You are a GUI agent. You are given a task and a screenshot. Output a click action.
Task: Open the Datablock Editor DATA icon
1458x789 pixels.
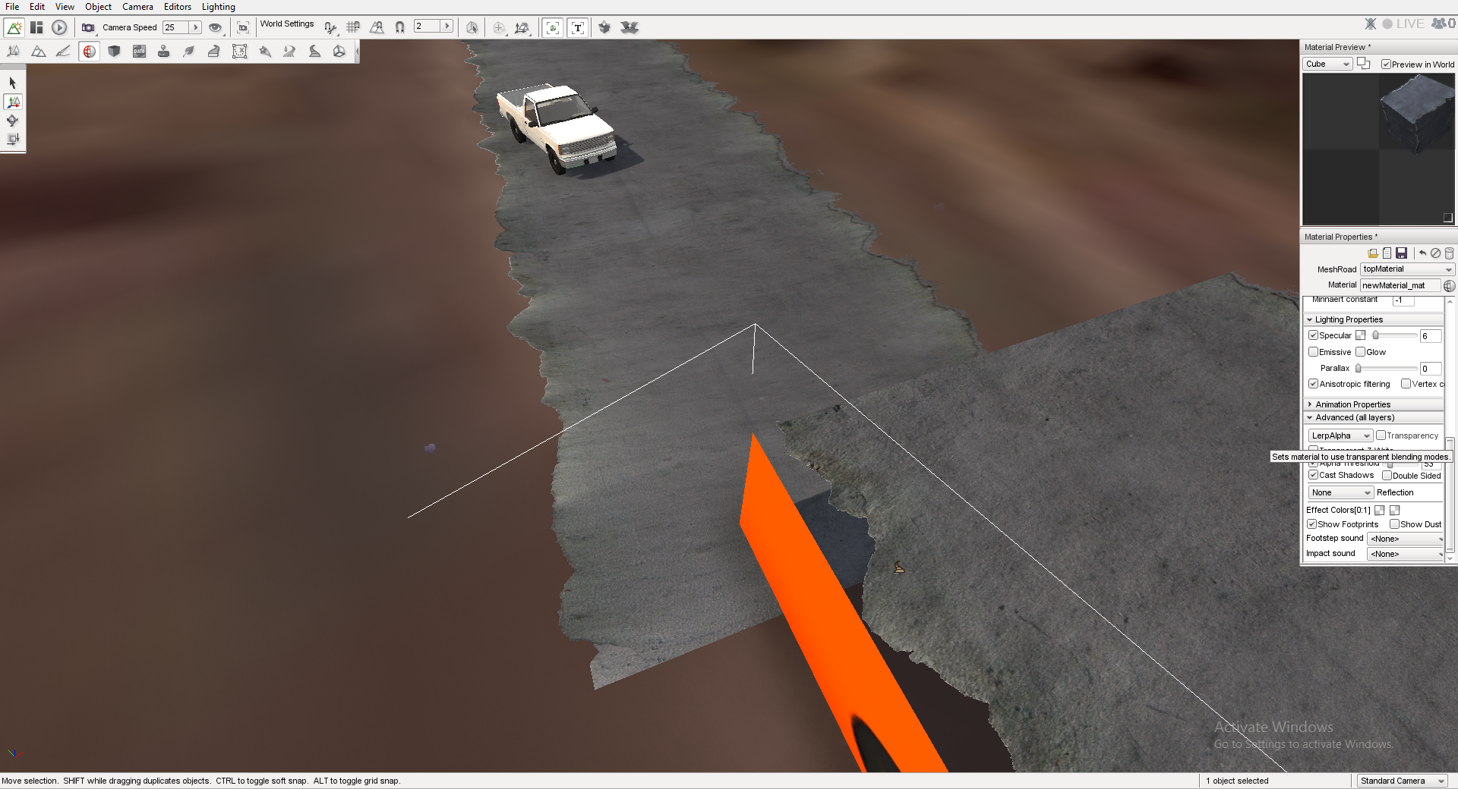coord(139,52)
